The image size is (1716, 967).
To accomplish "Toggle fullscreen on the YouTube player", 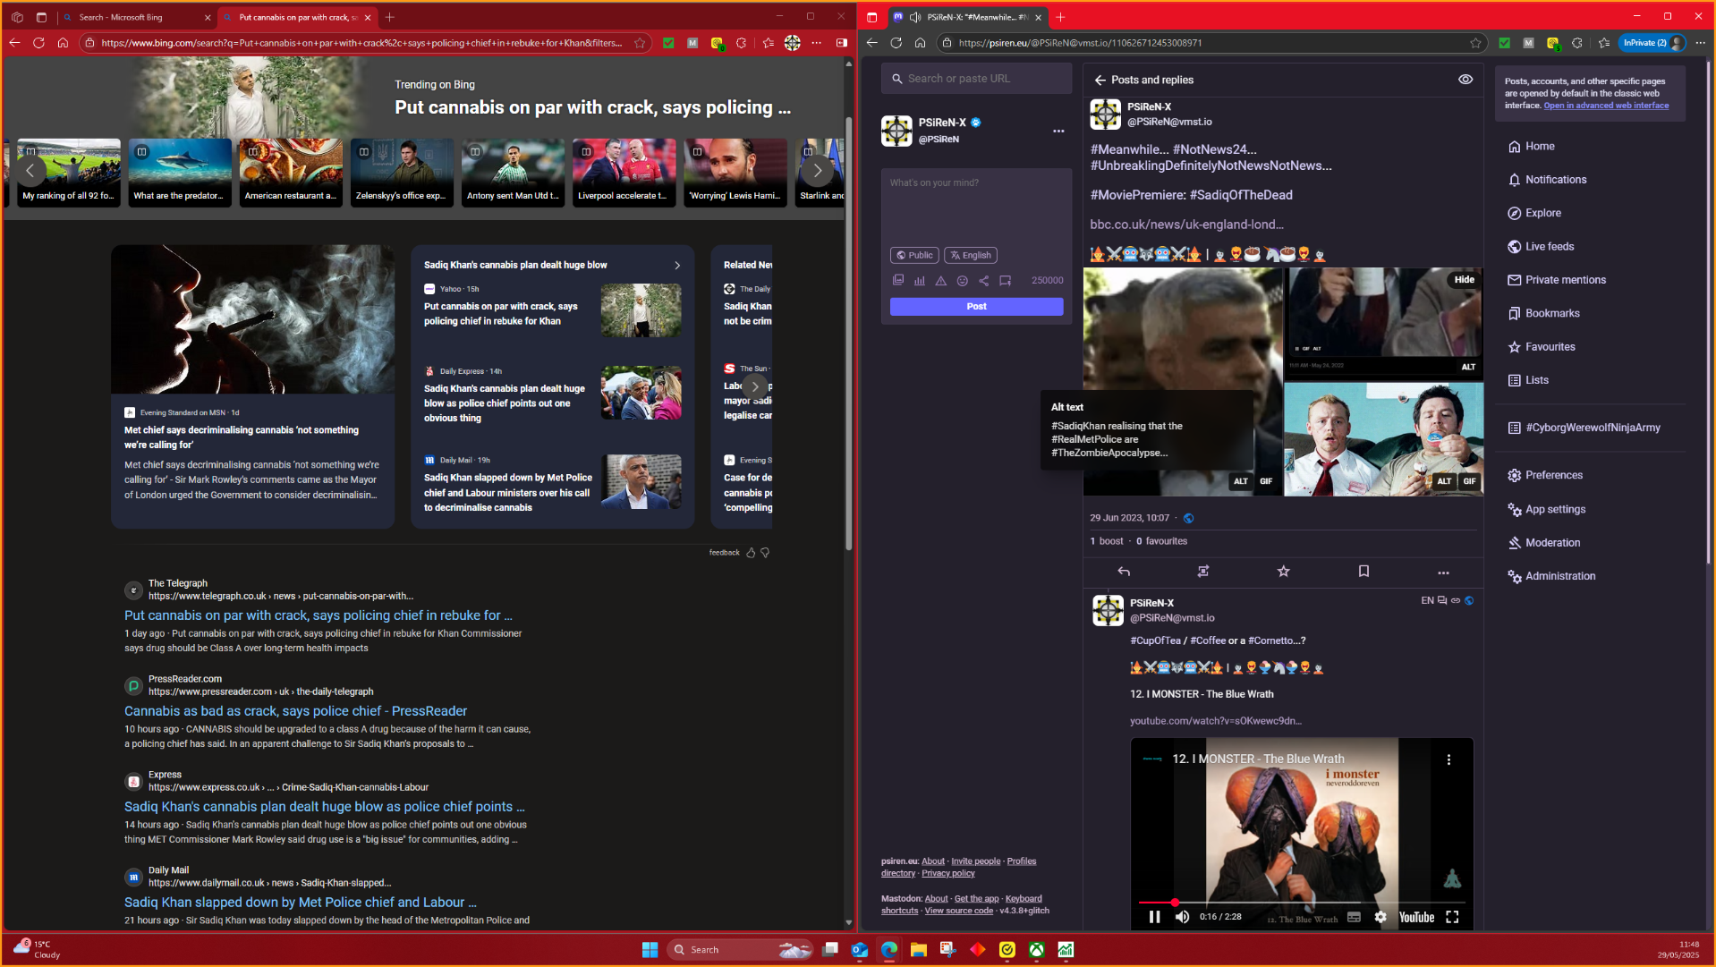I will [x=1452, y=917].
